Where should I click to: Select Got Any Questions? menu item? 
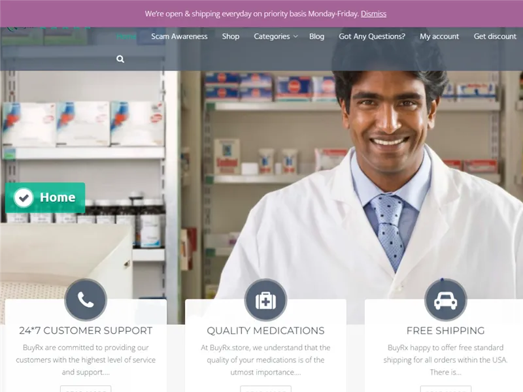(372, 37)
